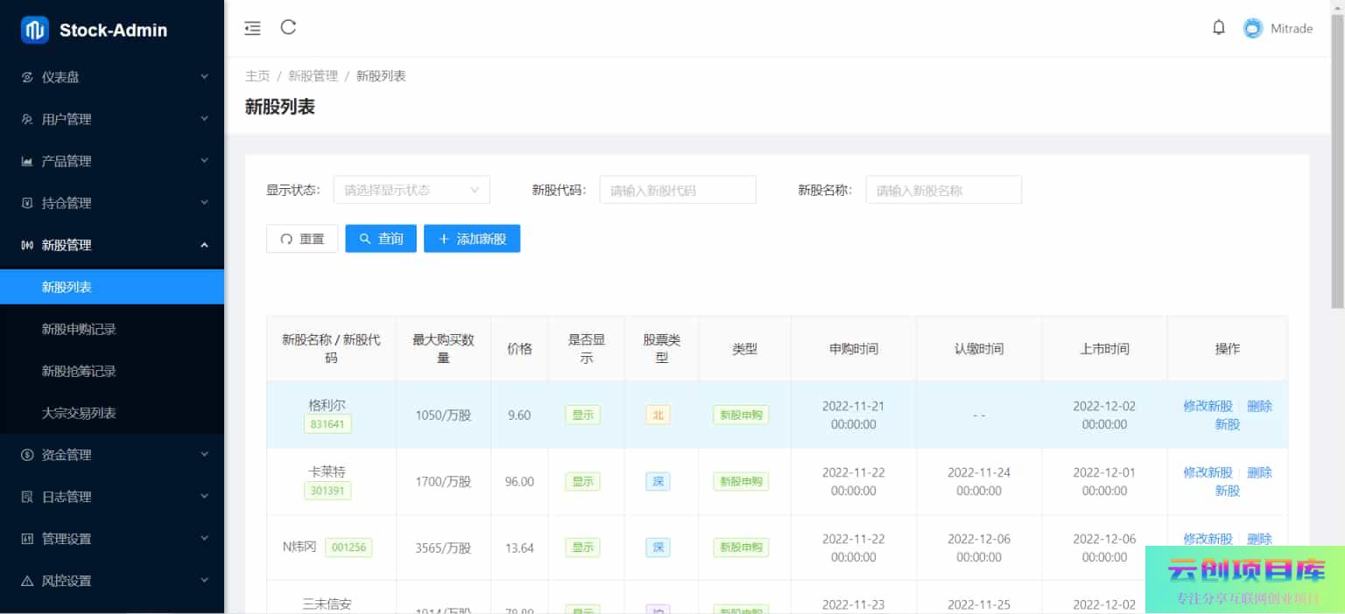Open 大宗交易列表 submenu item
The image size is (1345, 614).
click(79, 413)
